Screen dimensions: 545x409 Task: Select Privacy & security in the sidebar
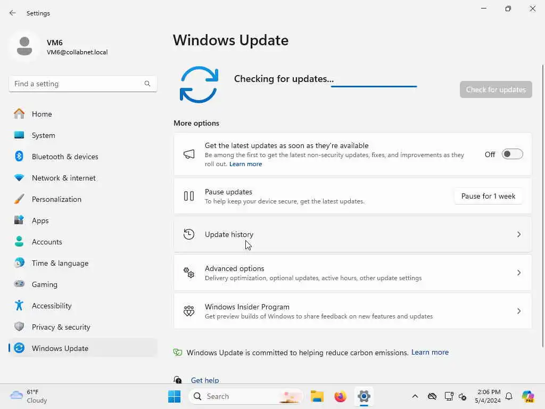click(x=82, y=326)
